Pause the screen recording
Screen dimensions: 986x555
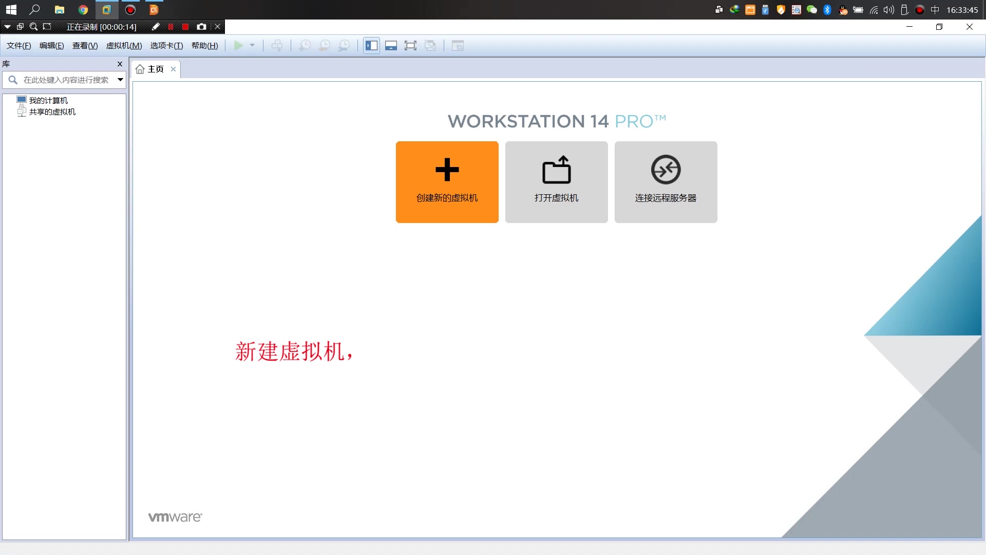coord(170,27)
